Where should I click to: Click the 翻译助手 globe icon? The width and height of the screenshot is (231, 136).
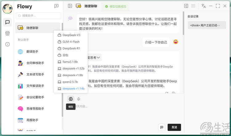coord(20,52)
